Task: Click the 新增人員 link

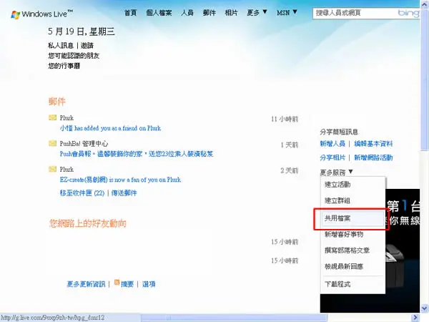Action: (x=332, y=144)
